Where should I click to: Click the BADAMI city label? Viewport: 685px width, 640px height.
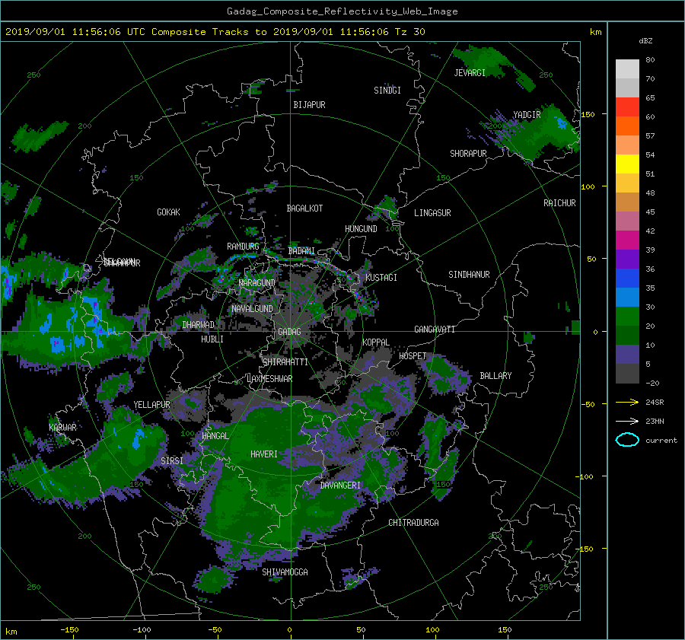tap(301, 251)
